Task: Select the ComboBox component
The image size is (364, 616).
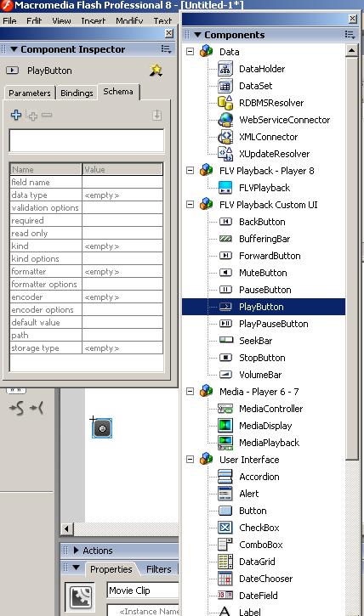Action: click(x=260, y=545)
